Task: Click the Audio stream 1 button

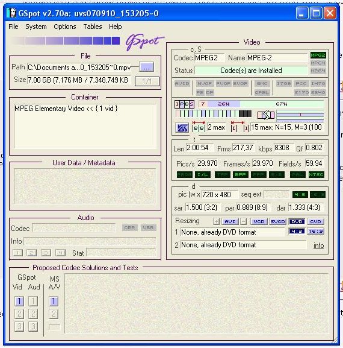Action: click(x=17, y=253)
